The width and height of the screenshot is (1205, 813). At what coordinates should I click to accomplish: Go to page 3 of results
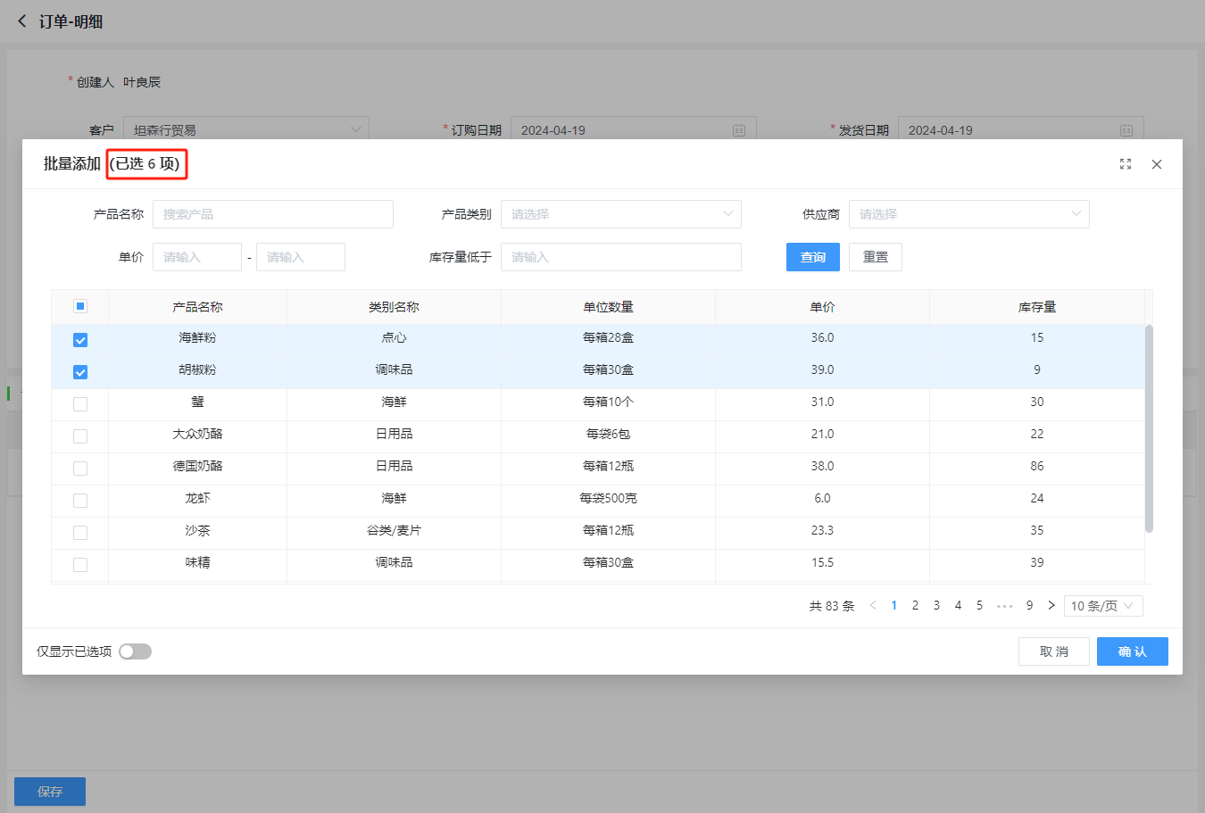coord(936,606)
